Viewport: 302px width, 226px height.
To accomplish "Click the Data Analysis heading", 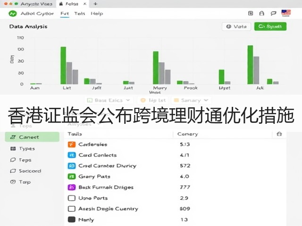I will 28,26.
